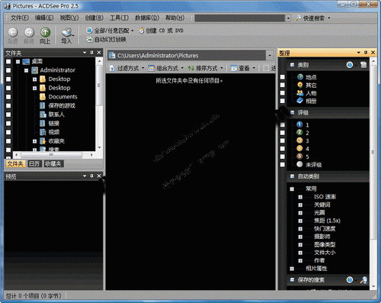Close the 文件夹 panel
The image size is (381, 303).
click(99, 53)
